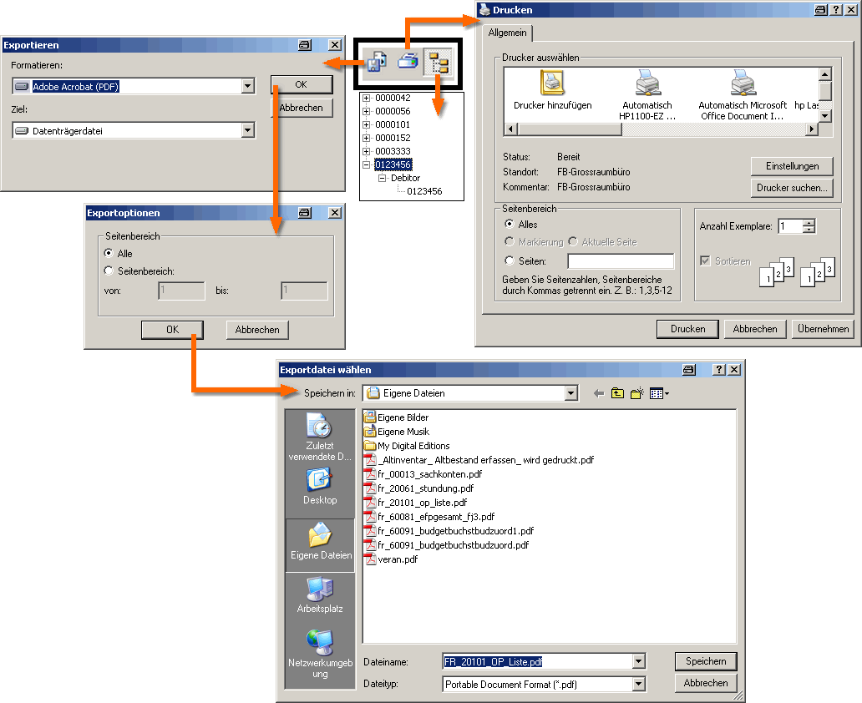Choose the Alle radio button in Exportoptionen
Image resolution: width=862 pixels, height=703 pixels.
[108, 253]
